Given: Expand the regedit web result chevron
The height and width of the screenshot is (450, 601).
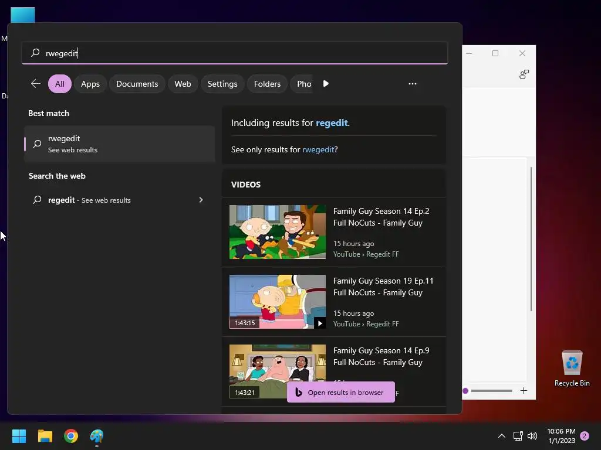Looking at the screenshot, I should coord(201,200).
